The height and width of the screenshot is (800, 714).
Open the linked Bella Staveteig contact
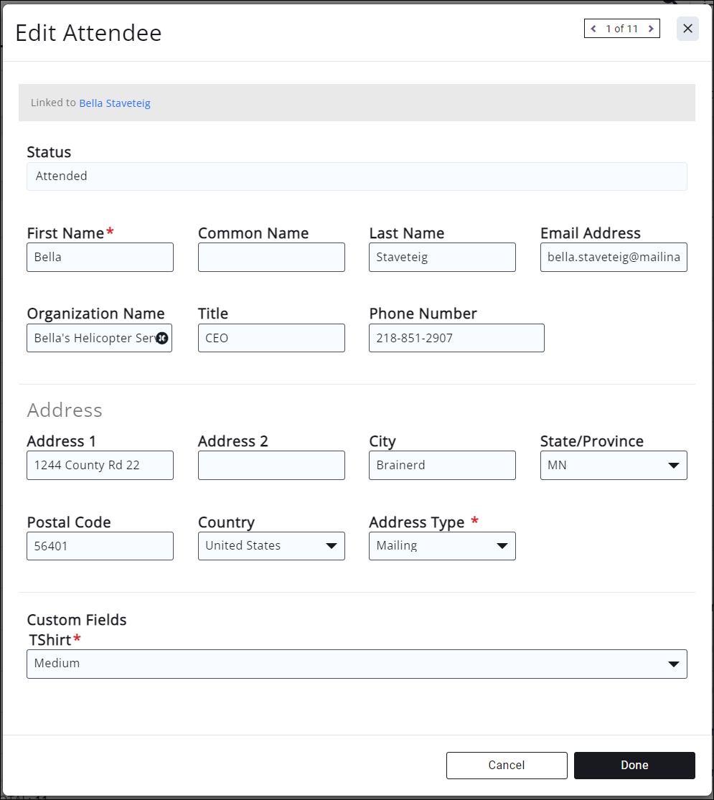coord(115,103)
